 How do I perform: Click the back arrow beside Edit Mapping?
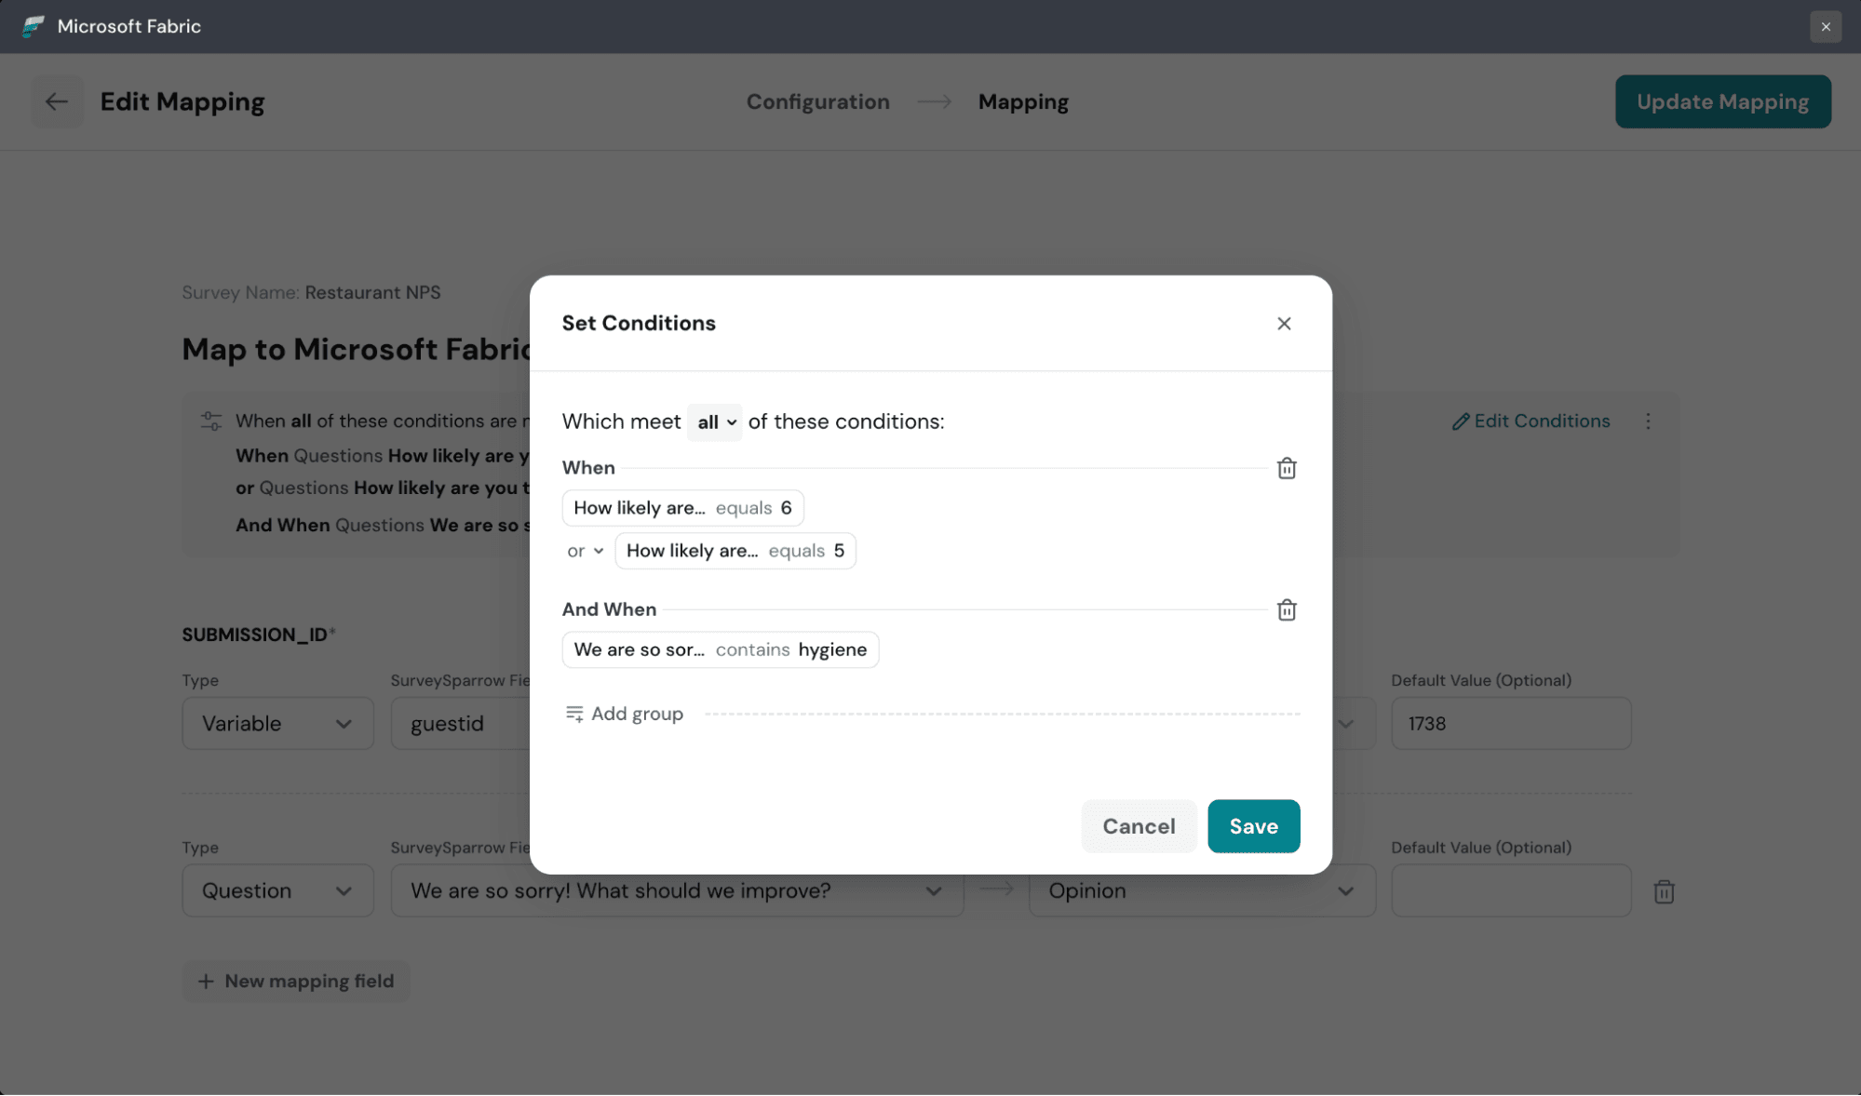click(x=57, y=101)
